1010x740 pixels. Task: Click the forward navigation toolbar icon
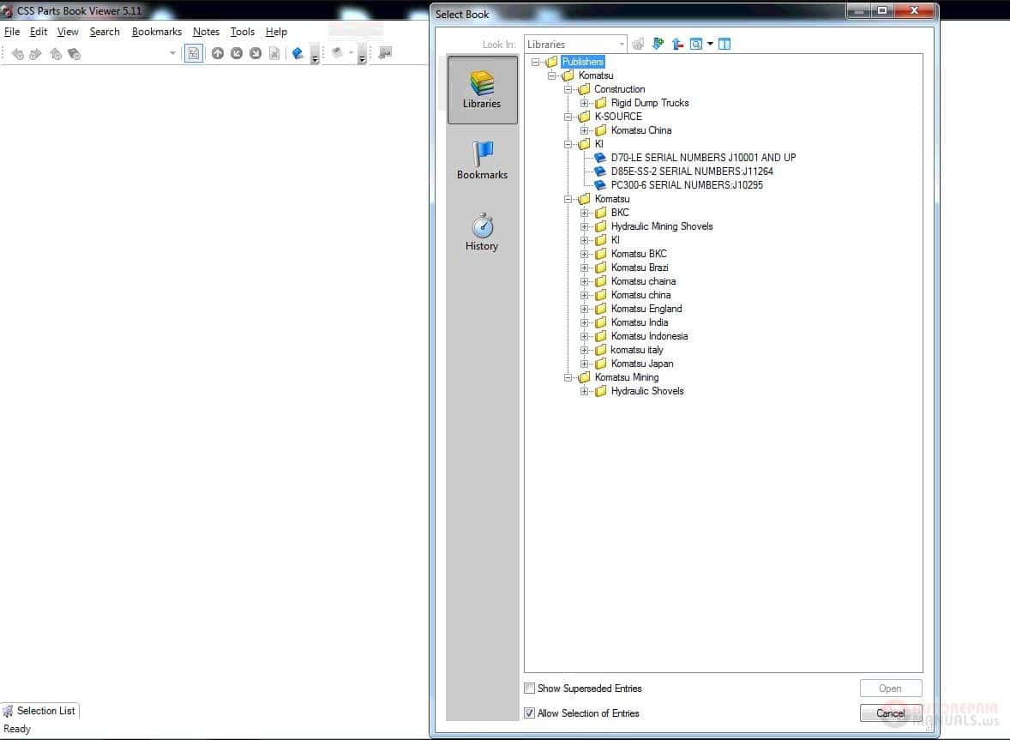point(35,54)
